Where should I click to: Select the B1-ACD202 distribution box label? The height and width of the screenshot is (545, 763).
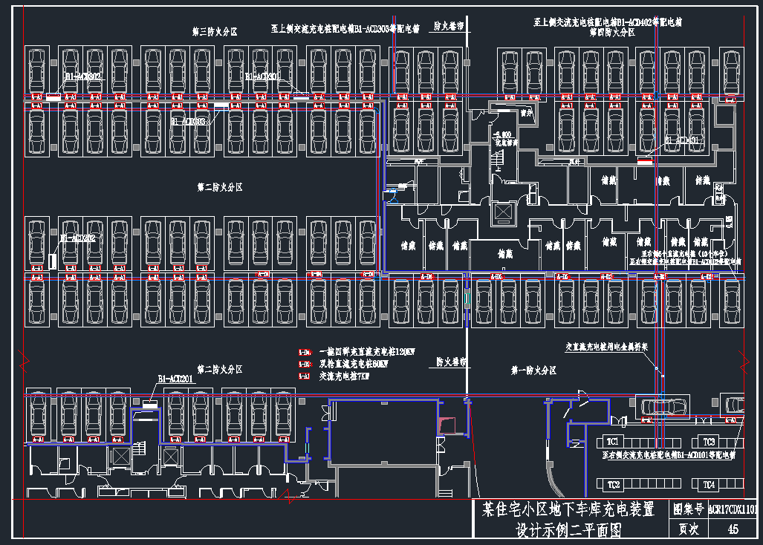(77, 238)
